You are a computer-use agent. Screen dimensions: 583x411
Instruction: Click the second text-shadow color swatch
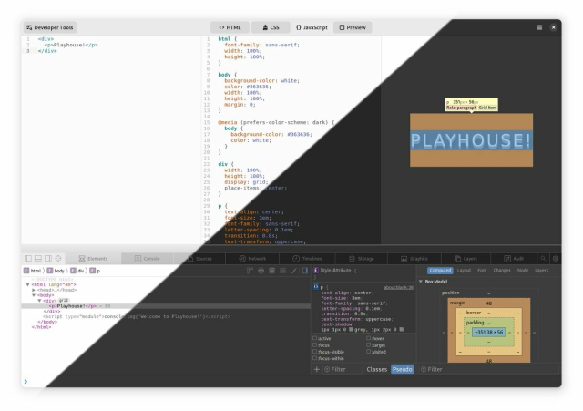(x=401, y=329)
